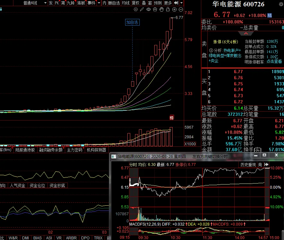Click the 14:57 time marker
The image size is (284, 240).
(x=263, y=237)
